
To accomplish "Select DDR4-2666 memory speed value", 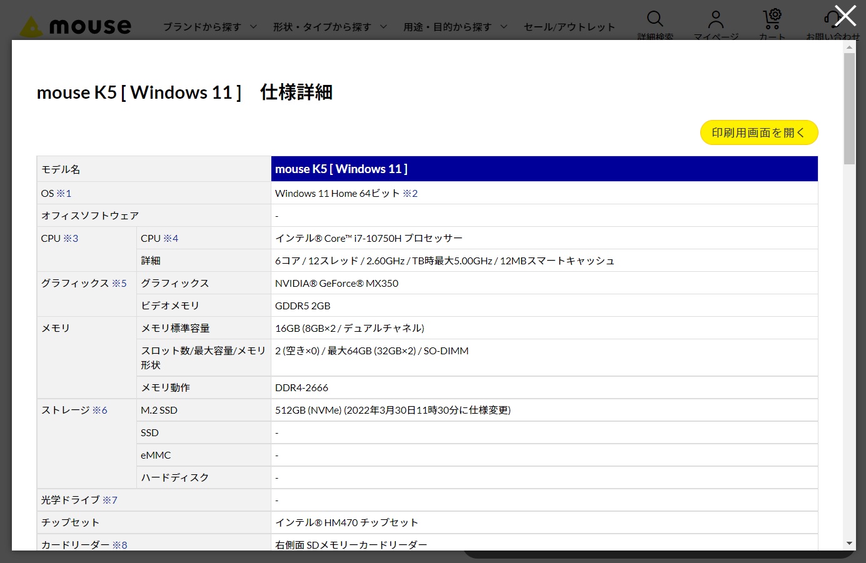I will (x=301, y=387).
